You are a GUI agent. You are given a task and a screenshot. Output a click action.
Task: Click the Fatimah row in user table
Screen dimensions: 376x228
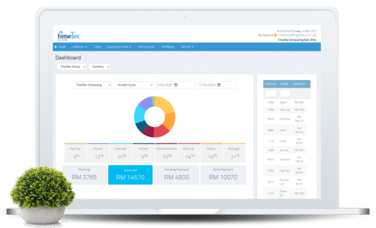(285, 160)
